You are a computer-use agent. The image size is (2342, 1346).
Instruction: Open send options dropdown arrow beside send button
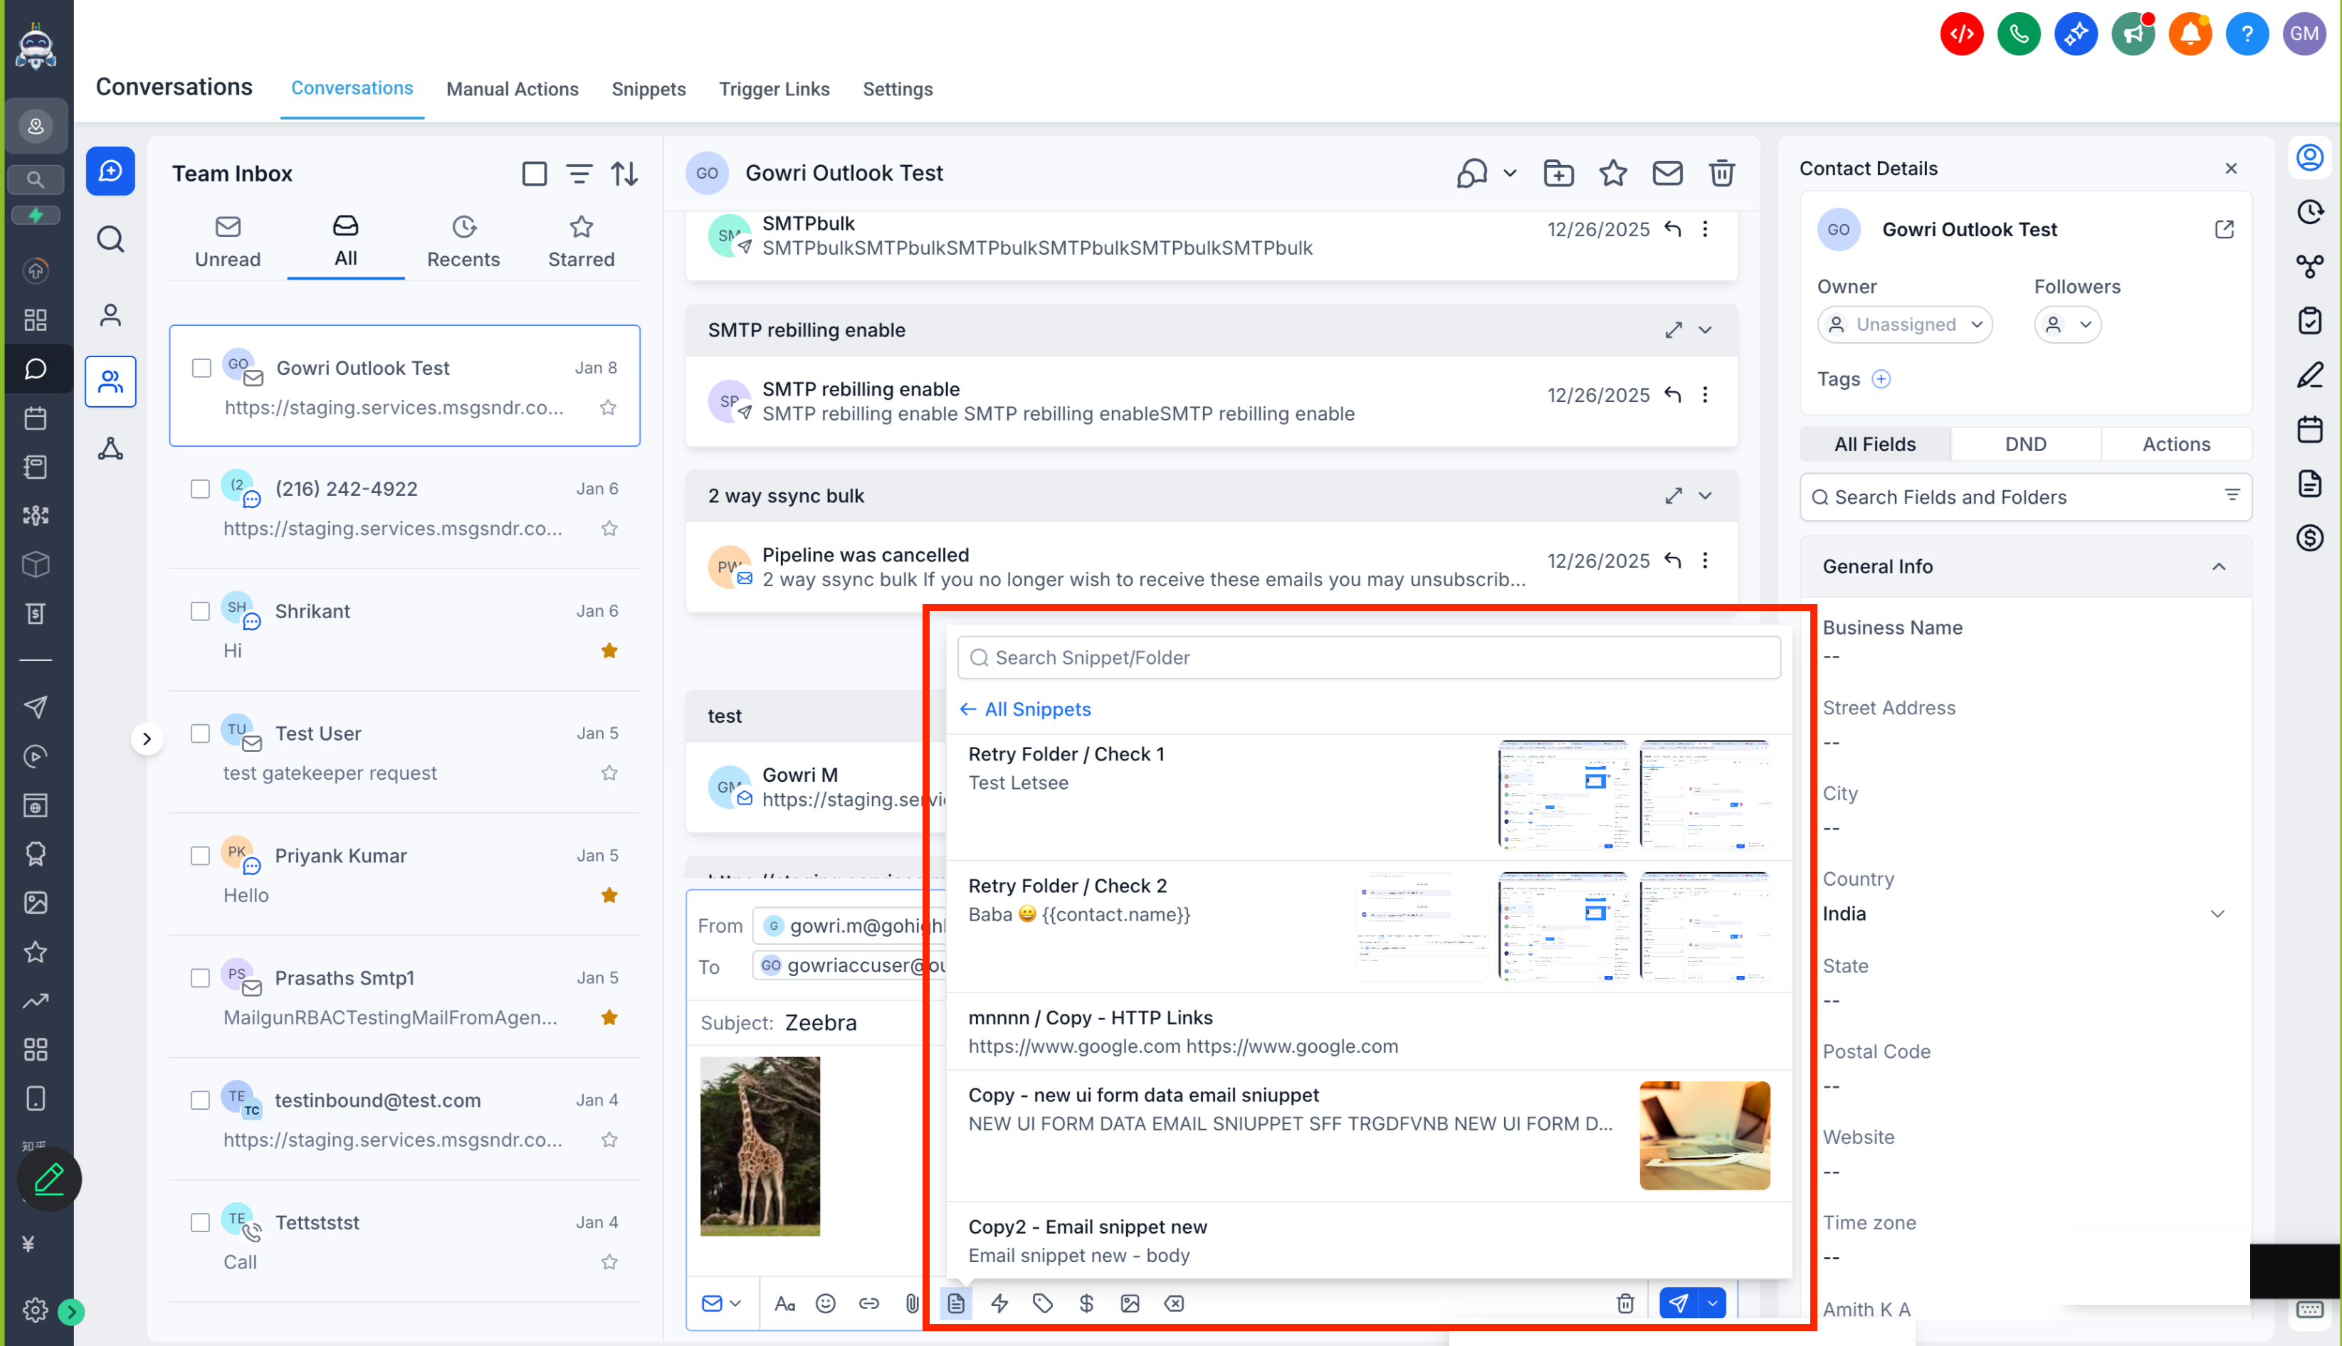click(1712, 1303)
